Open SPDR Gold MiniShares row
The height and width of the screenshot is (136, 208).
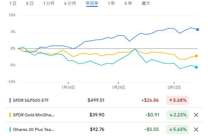pyautogui.click(x=34, y=115)
